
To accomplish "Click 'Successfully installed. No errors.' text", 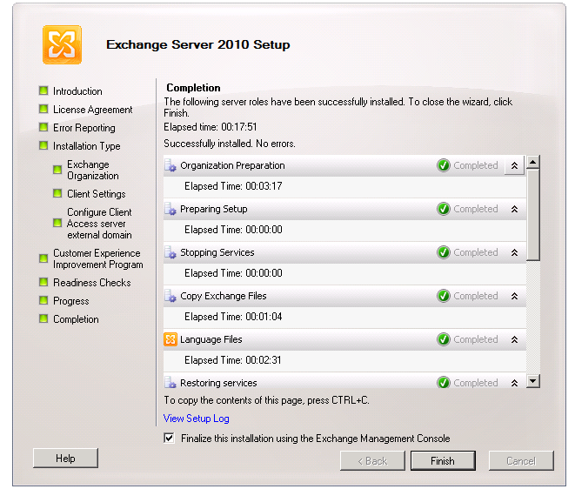I will pyautogui.click(x=230, y=144).
